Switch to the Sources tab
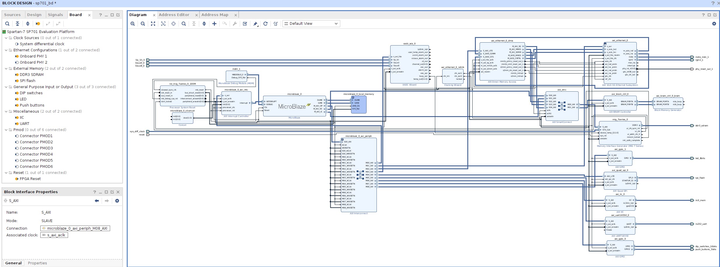The height and width of the screenshot is (267, 720). (12, 15)
